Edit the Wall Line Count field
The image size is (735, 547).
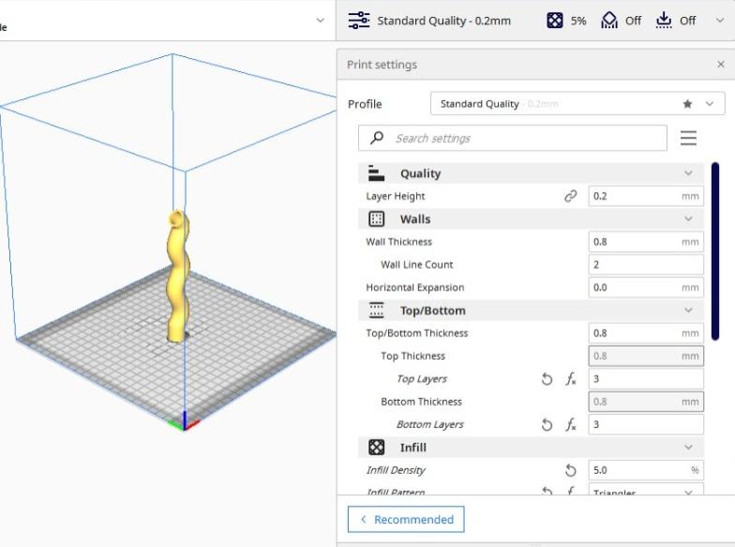pos(646,264)
